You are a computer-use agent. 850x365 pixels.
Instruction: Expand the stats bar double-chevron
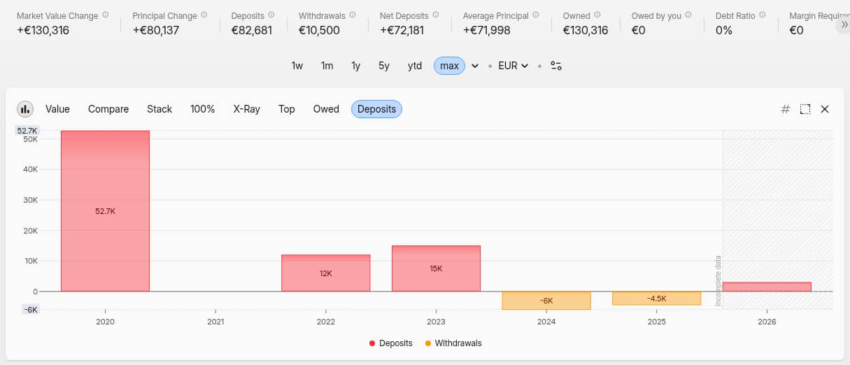pos(844,24)
